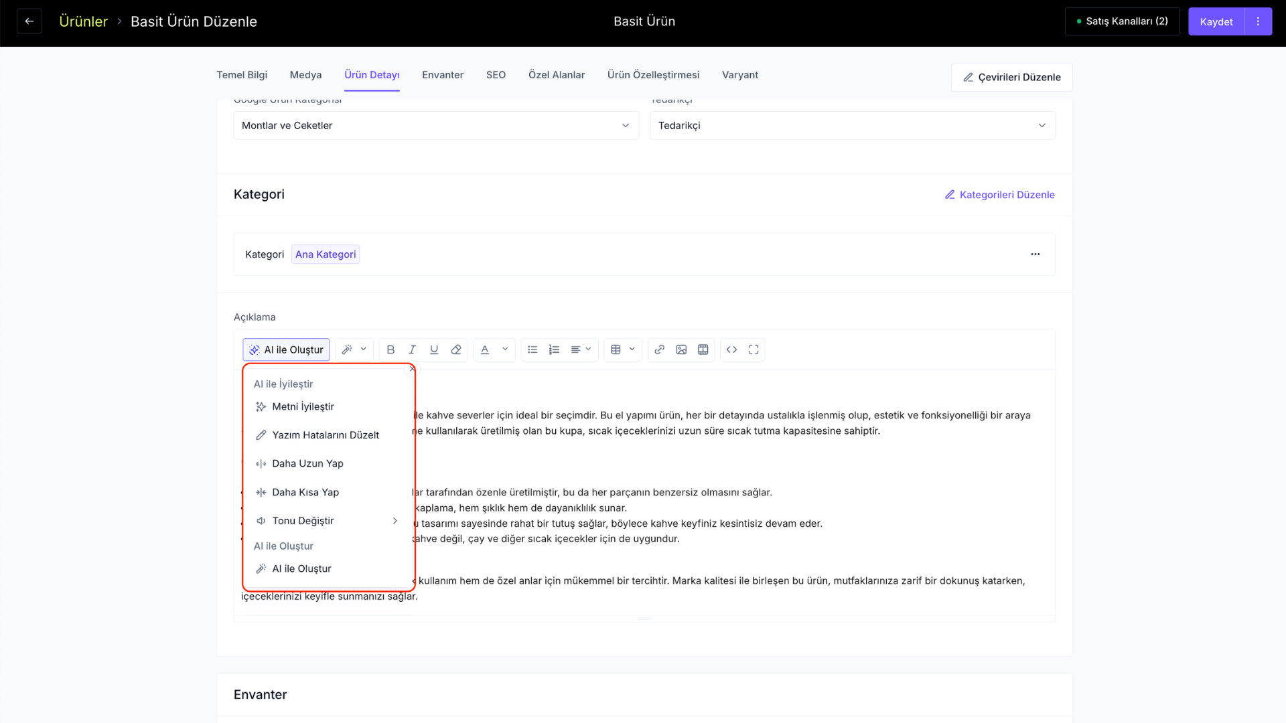Expand the table dropdown arrow
Viewport: 1286px width, 723px height.
(x=632, y=349)
